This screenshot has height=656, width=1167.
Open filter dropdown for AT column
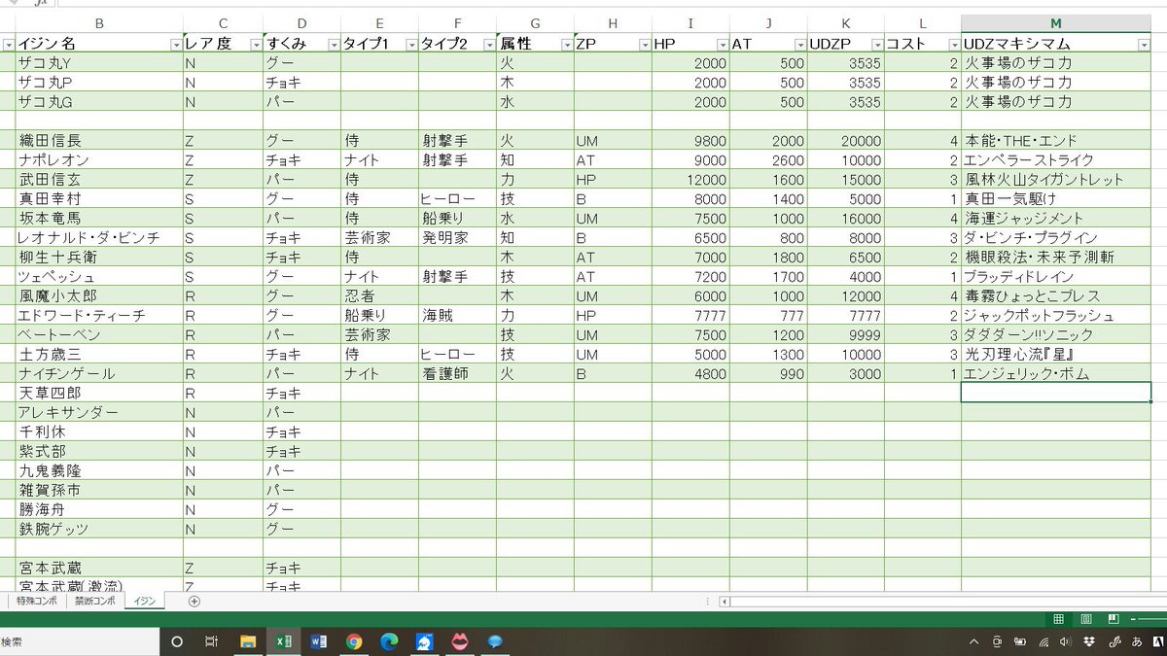[x=799, y=44]
